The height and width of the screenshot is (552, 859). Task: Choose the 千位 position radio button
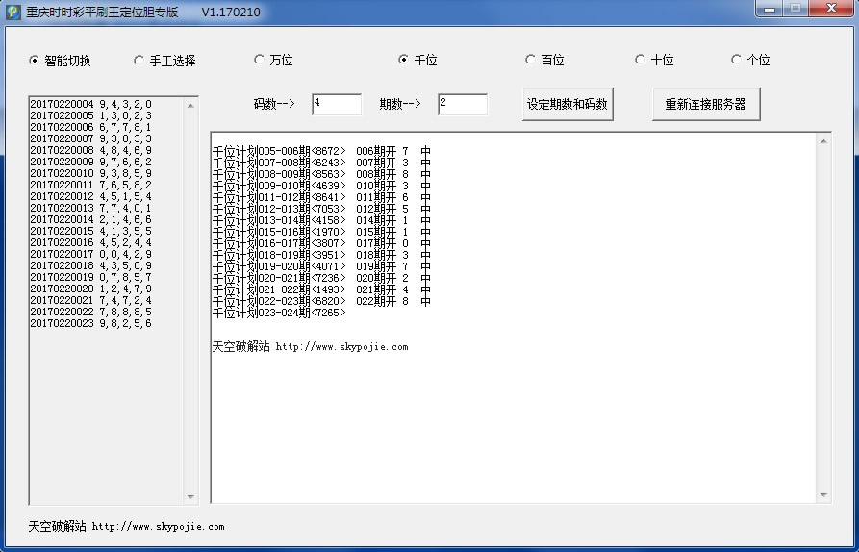[x=404, y=60]
